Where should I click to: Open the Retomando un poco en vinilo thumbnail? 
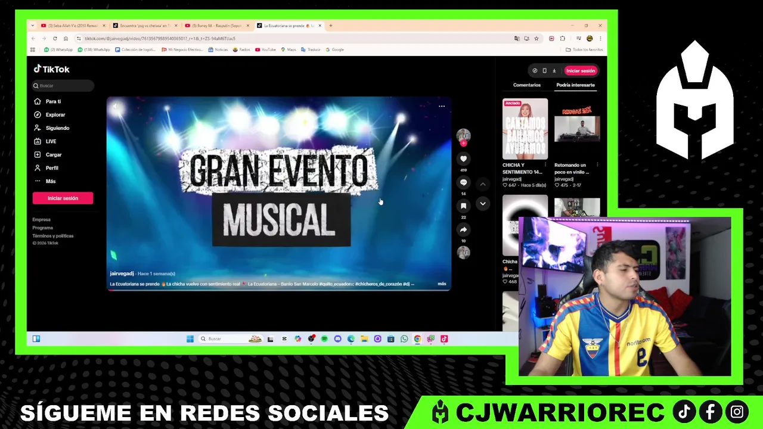coord(577,129)
